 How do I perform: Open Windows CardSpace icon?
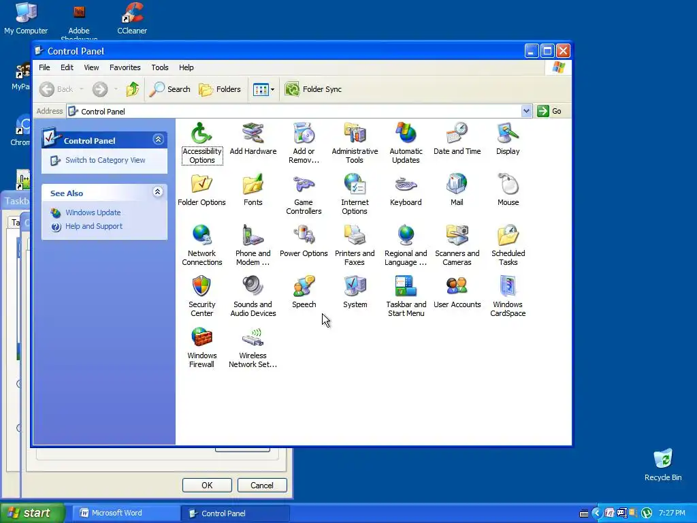click(x=508, y=297)
